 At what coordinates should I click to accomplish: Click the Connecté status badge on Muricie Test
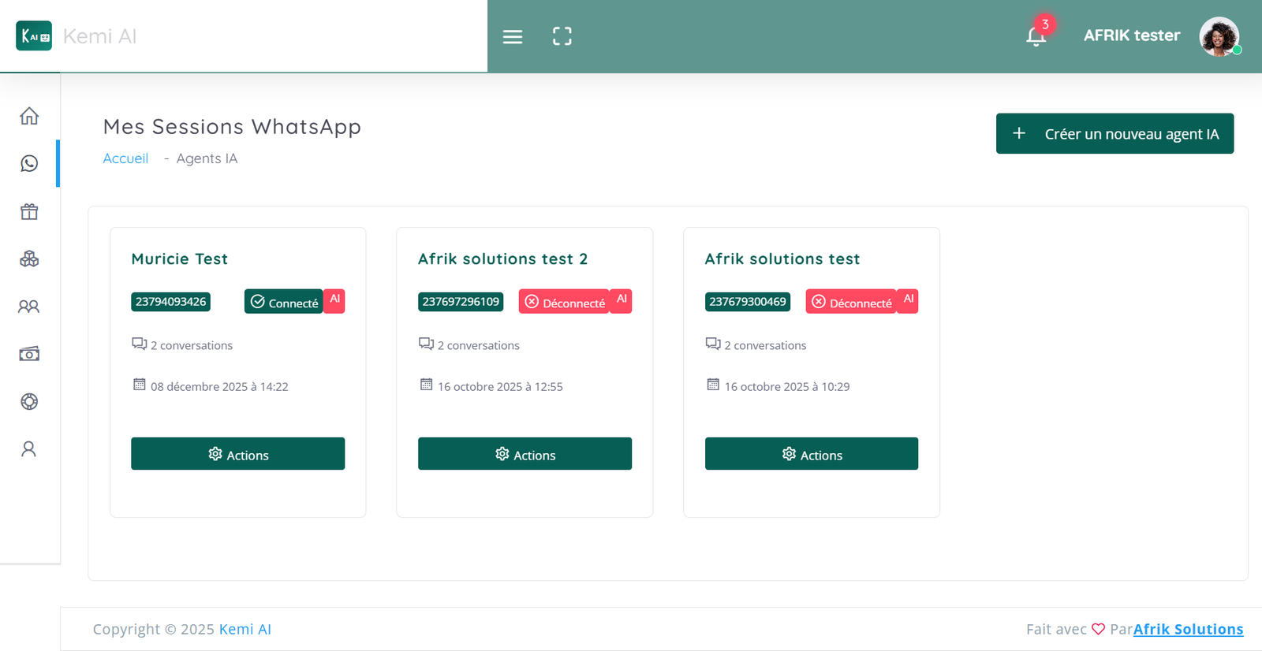point(284,302)
